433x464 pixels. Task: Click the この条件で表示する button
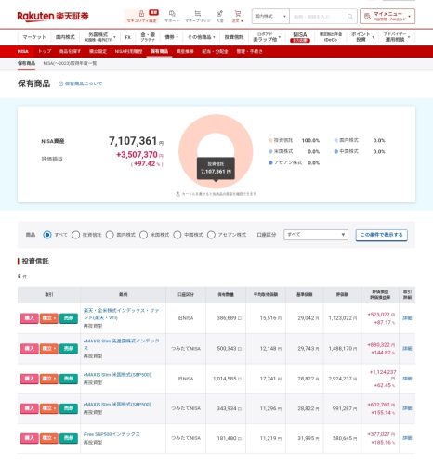coord(381,235)
